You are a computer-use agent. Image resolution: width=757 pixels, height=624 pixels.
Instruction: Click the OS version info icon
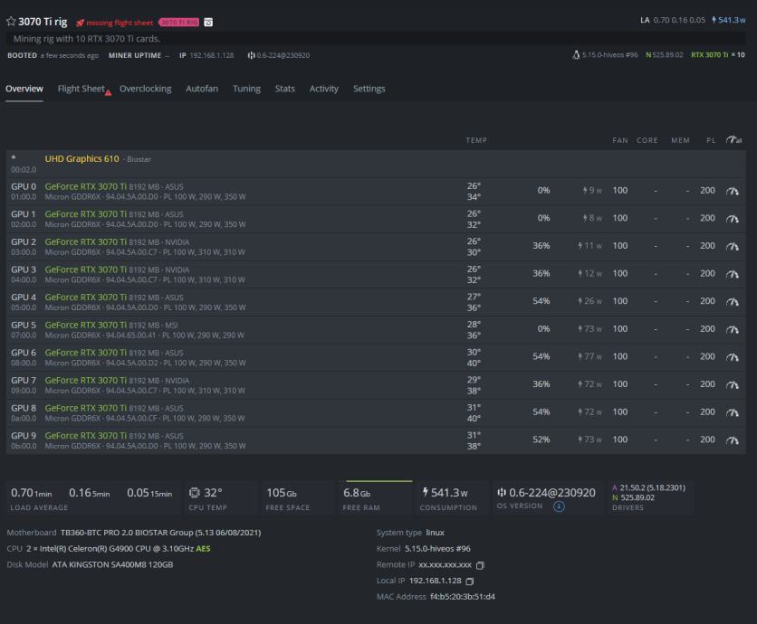559,506
